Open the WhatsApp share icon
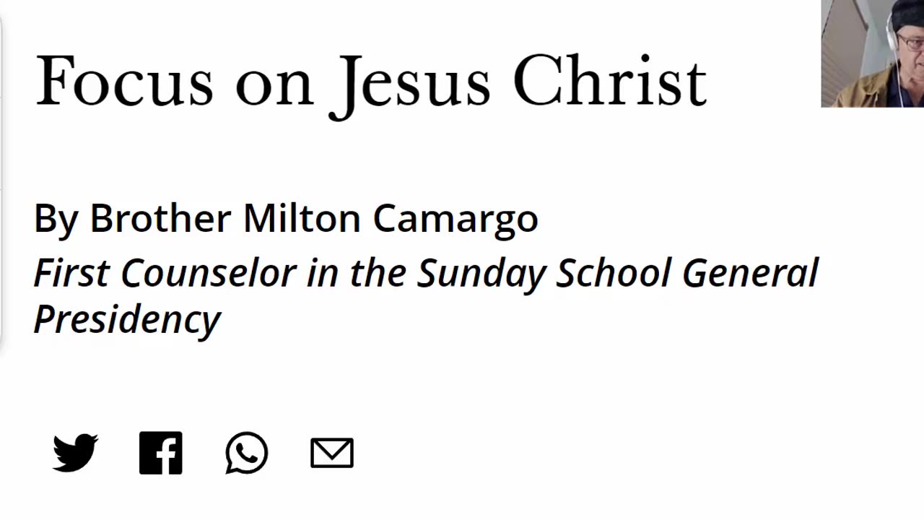 point(246,453)
